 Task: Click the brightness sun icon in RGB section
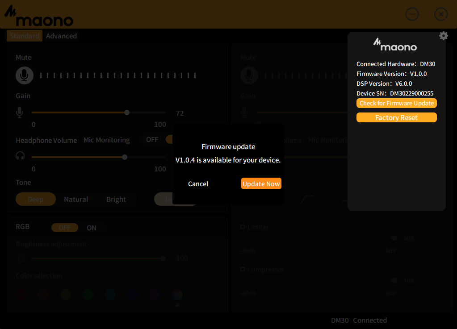(x=19, y=258)
